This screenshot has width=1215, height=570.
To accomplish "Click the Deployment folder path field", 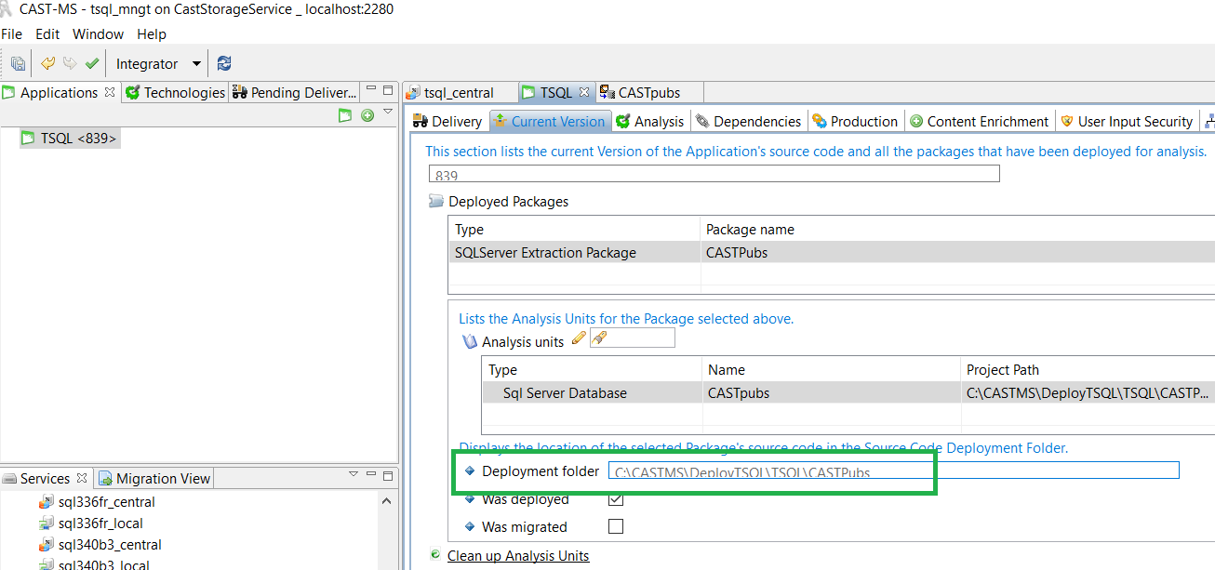I will click(893, 471).
